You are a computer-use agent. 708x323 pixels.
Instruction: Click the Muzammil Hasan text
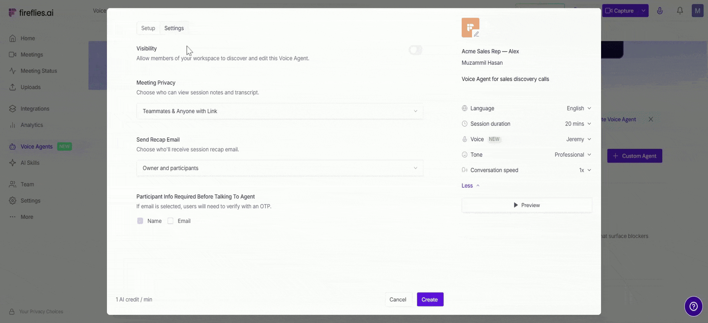tap(482, 63)
